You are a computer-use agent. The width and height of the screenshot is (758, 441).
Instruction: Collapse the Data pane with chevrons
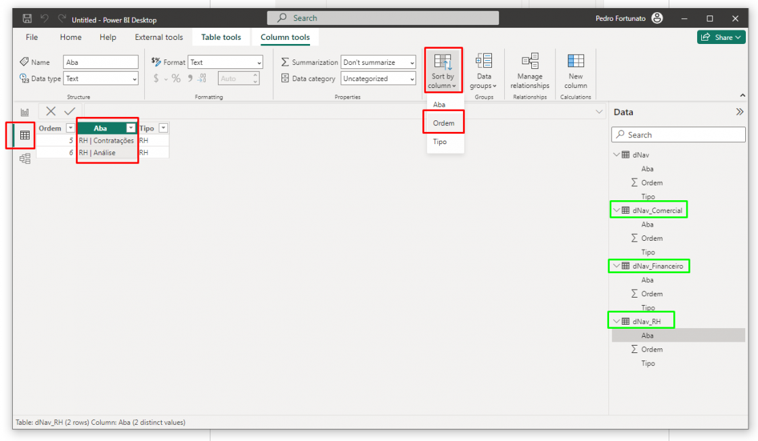pos(740,112)
